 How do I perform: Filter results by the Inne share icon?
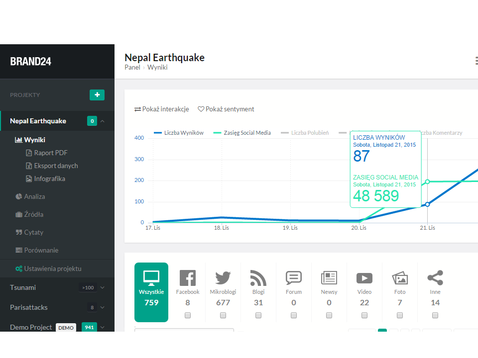(435, 278)
